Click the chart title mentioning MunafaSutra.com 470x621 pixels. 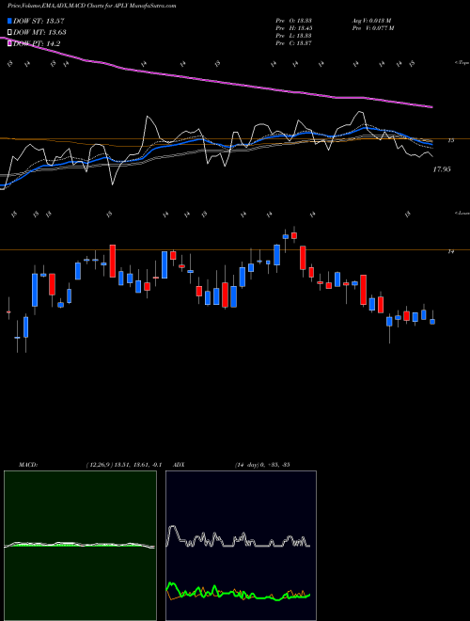[x=94, y=6]
